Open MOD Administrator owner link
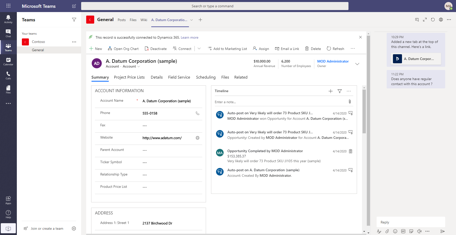The height and width of the screenshot is (235, 456). coord(333,61)
